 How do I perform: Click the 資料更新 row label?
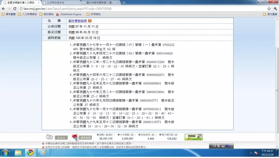pos(54,38)
